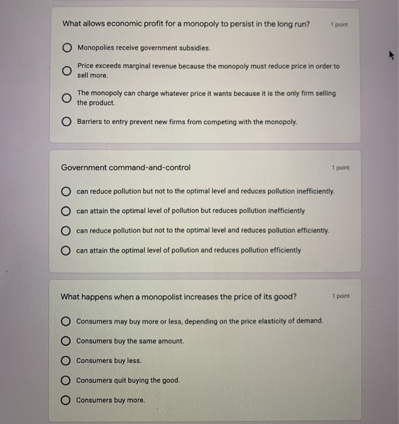Select 'Consumers may buy more or less' option
The image size is (399, 424).
[x=65, y=321]
